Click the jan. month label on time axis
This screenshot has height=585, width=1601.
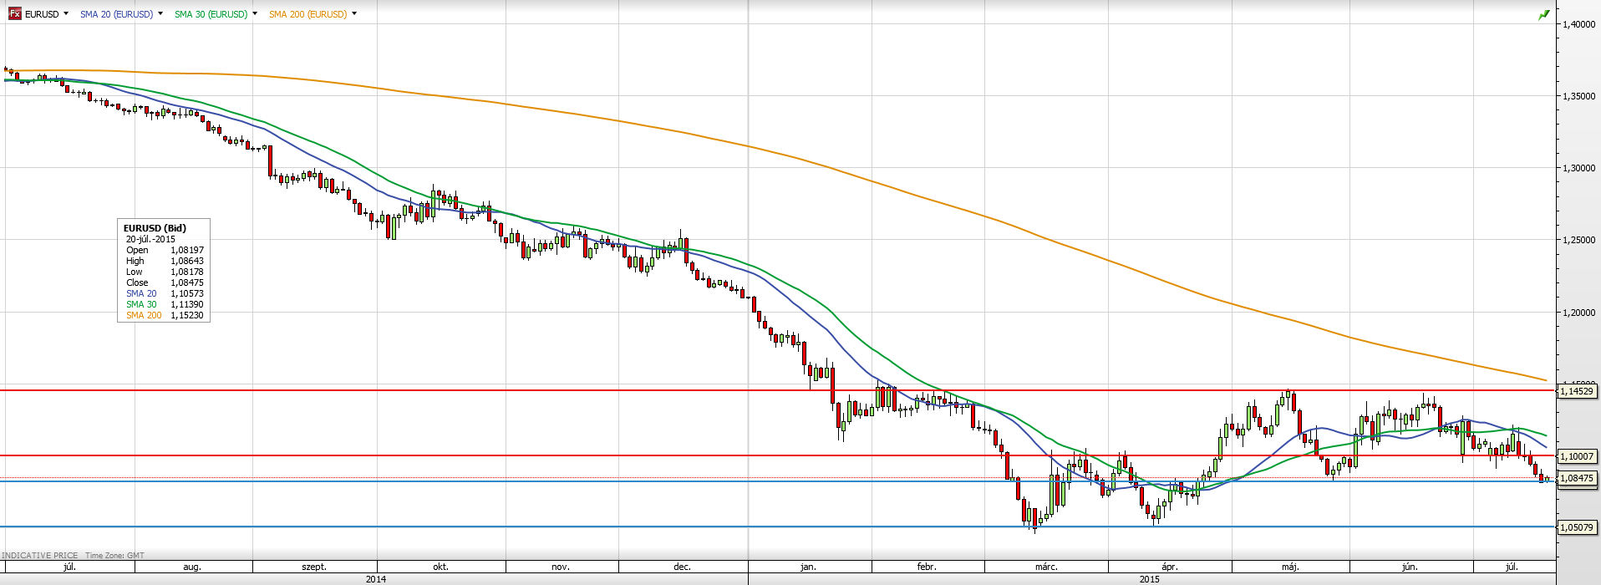tap(808, 567)
